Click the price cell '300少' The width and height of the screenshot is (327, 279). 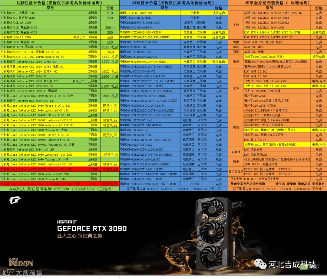[x=110, y=28]
